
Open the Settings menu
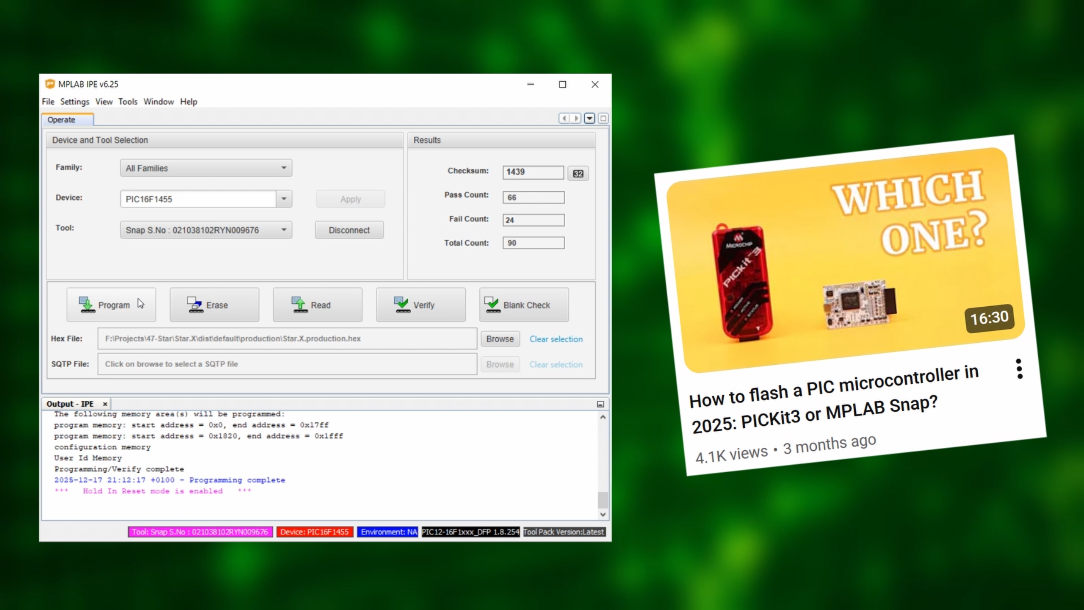point(75,102)
